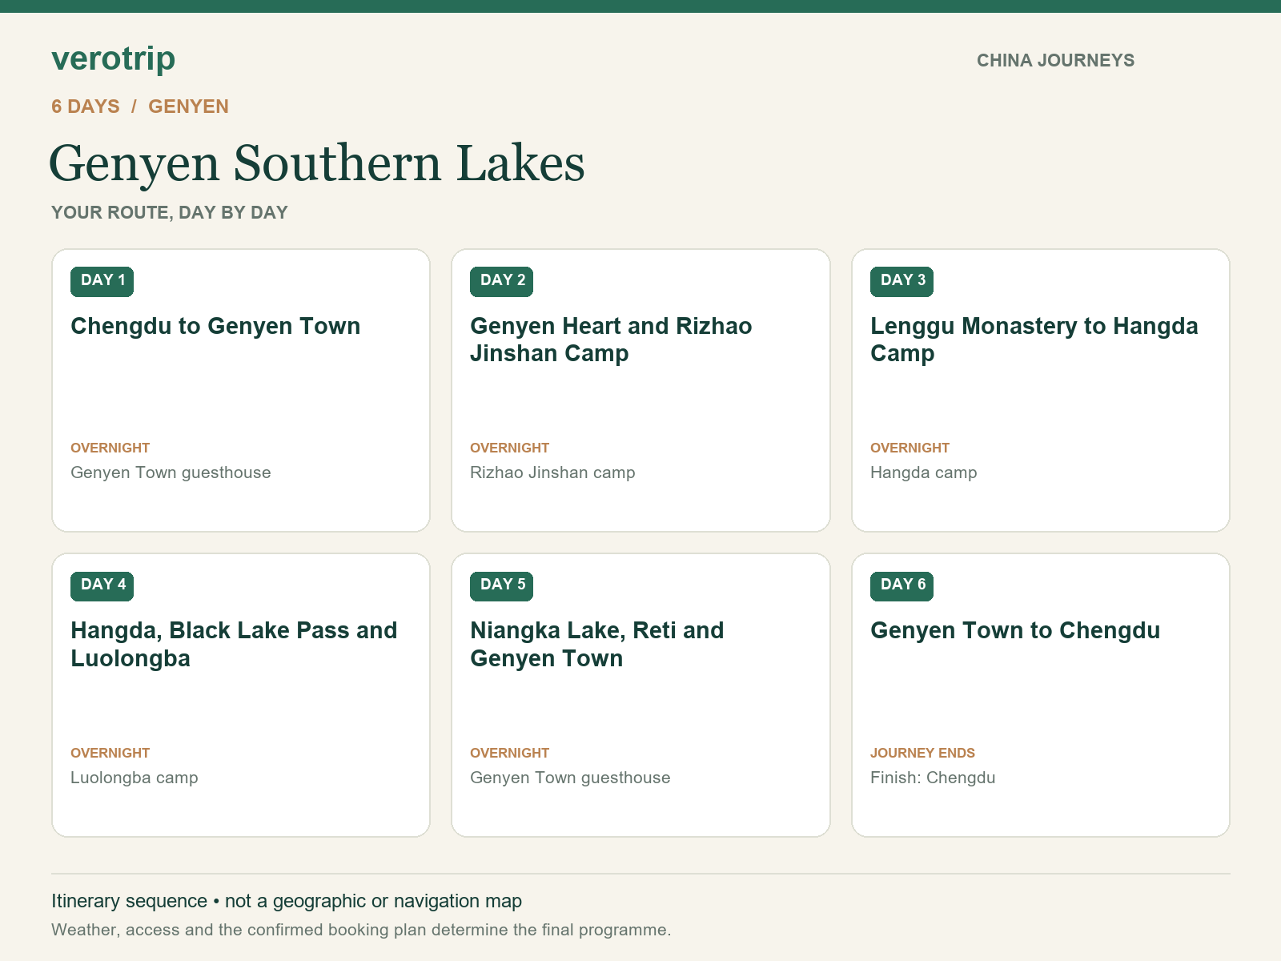1281x961 pixels.
Task: Click 'Genyen Town to Chengdu' heading
Action: [x=1015, y=631]
